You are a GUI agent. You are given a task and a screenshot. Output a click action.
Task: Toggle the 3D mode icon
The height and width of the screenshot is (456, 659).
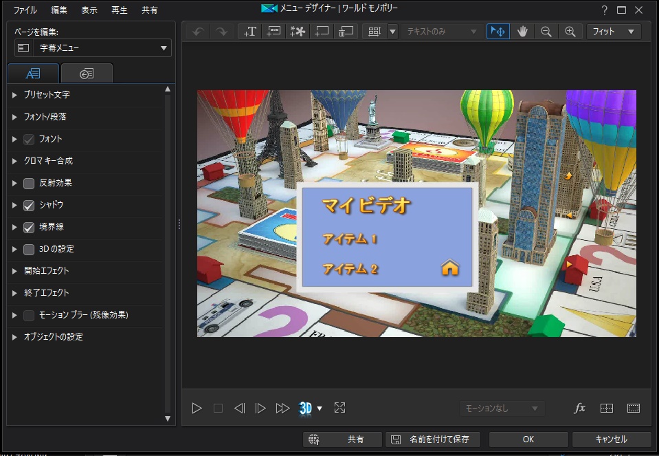pos(306,408)
